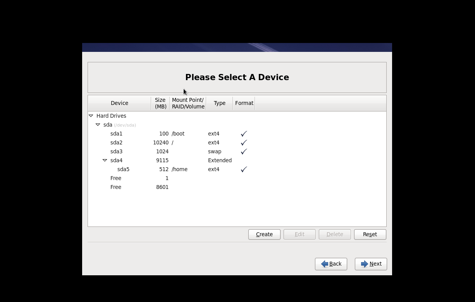Click the sda3 swap format checkmark
Screen dimensions: 475x302
(244, 151)
